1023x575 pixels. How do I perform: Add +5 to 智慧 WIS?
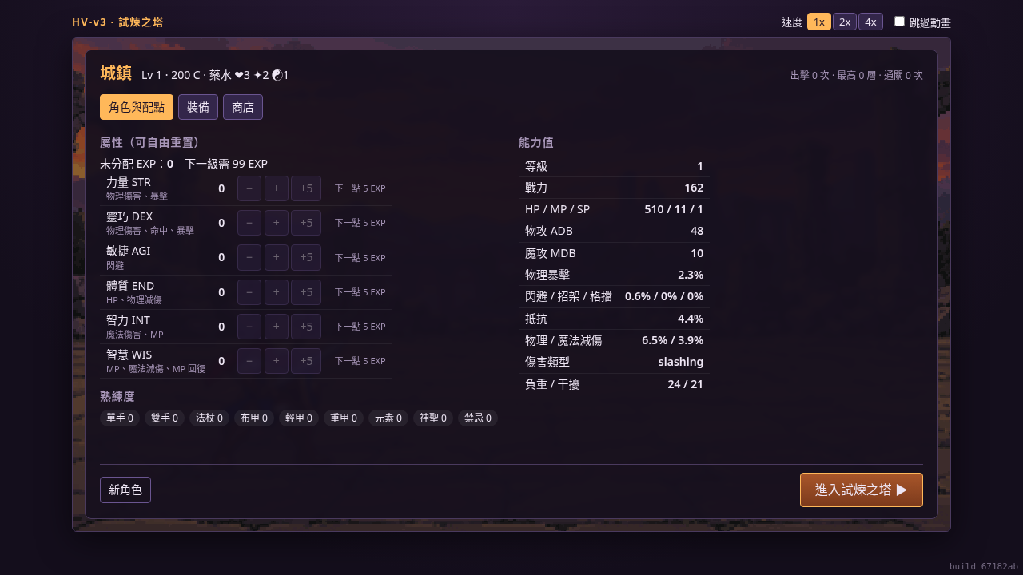[x=306, y=361]
